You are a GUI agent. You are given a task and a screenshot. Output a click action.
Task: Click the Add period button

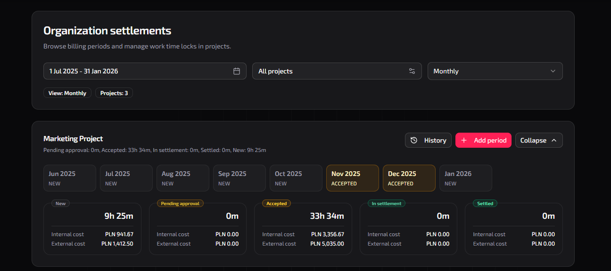coord(483,140)
